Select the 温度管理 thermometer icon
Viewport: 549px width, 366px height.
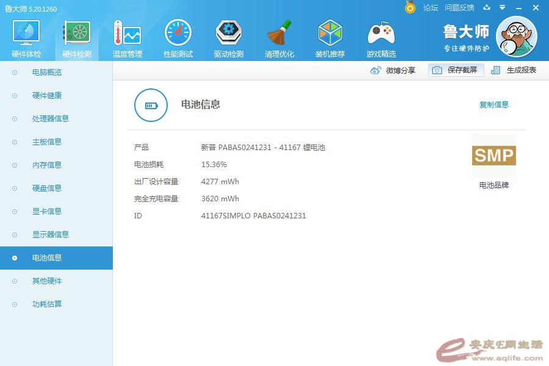click(127, 34)
